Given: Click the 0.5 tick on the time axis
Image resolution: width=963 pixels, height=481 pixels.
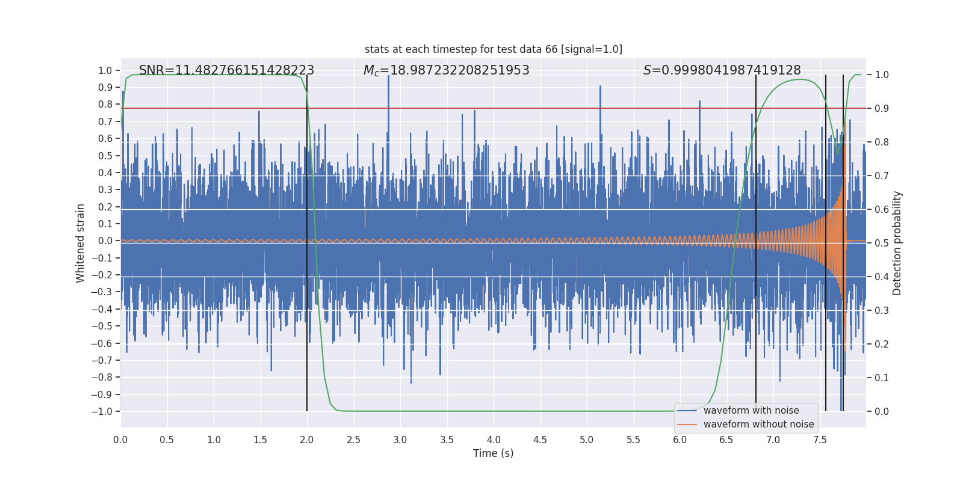Looking at the screenshot, I should coord(167,440).
